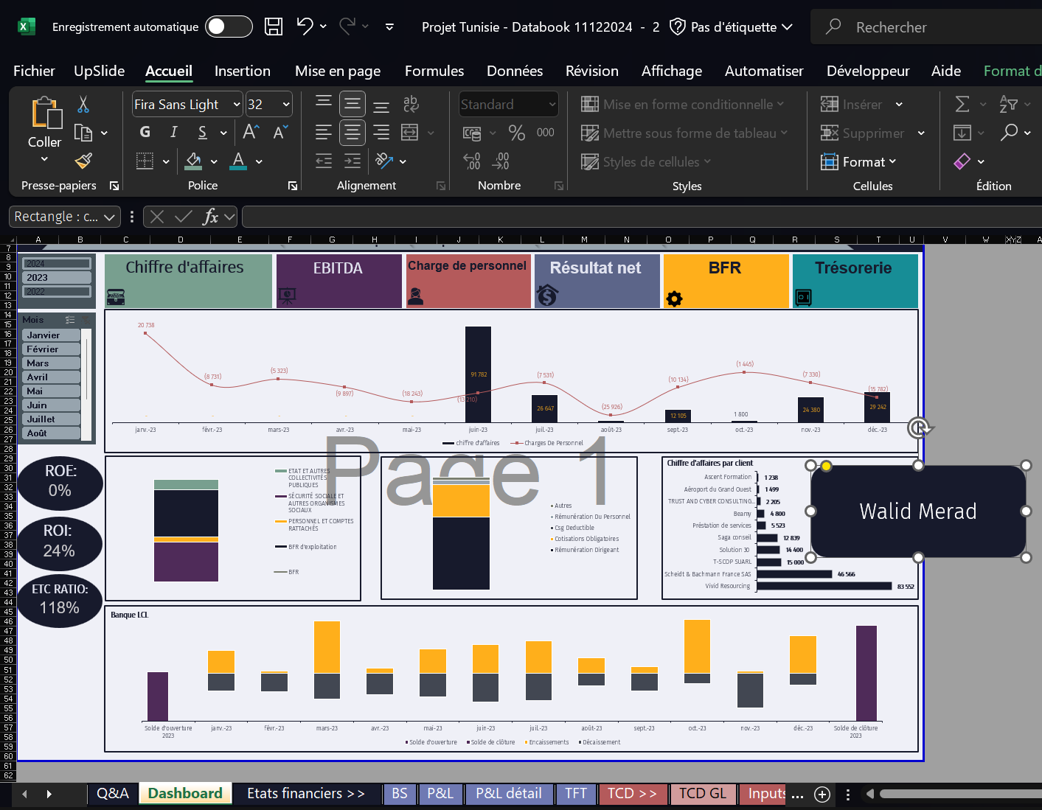Screen dimensions: 1042x810
Task: Click the AutoSum sigma icon
Action: [962, 105]
